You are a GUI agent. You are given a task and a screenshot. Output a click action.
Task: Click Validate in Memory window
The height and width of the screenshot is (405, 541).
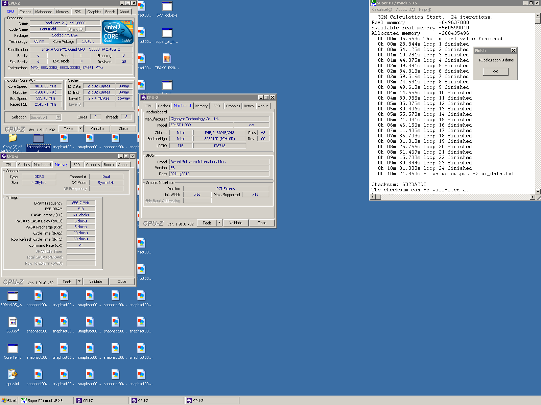pos(96,281)
